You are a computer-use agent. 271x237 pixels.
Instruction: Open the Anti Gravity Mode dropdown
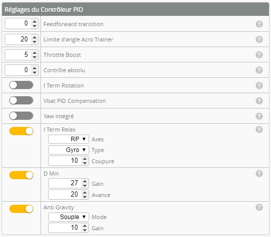click(69, 217)
